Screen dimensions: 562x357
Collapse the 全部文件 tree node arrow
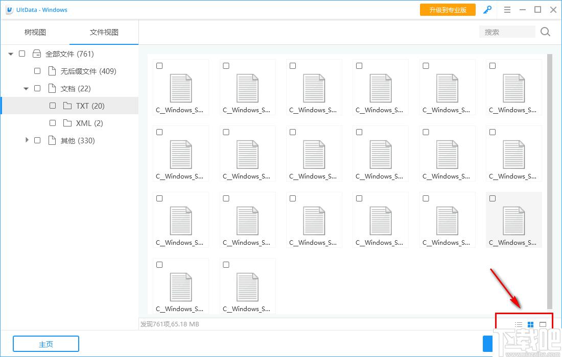[x=11, y=54]
